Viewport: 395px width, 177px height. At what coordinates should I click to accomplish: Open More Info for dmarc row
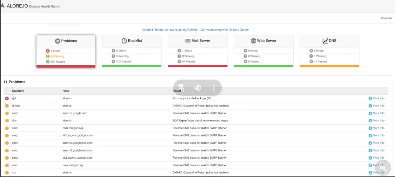pos(376,106)
